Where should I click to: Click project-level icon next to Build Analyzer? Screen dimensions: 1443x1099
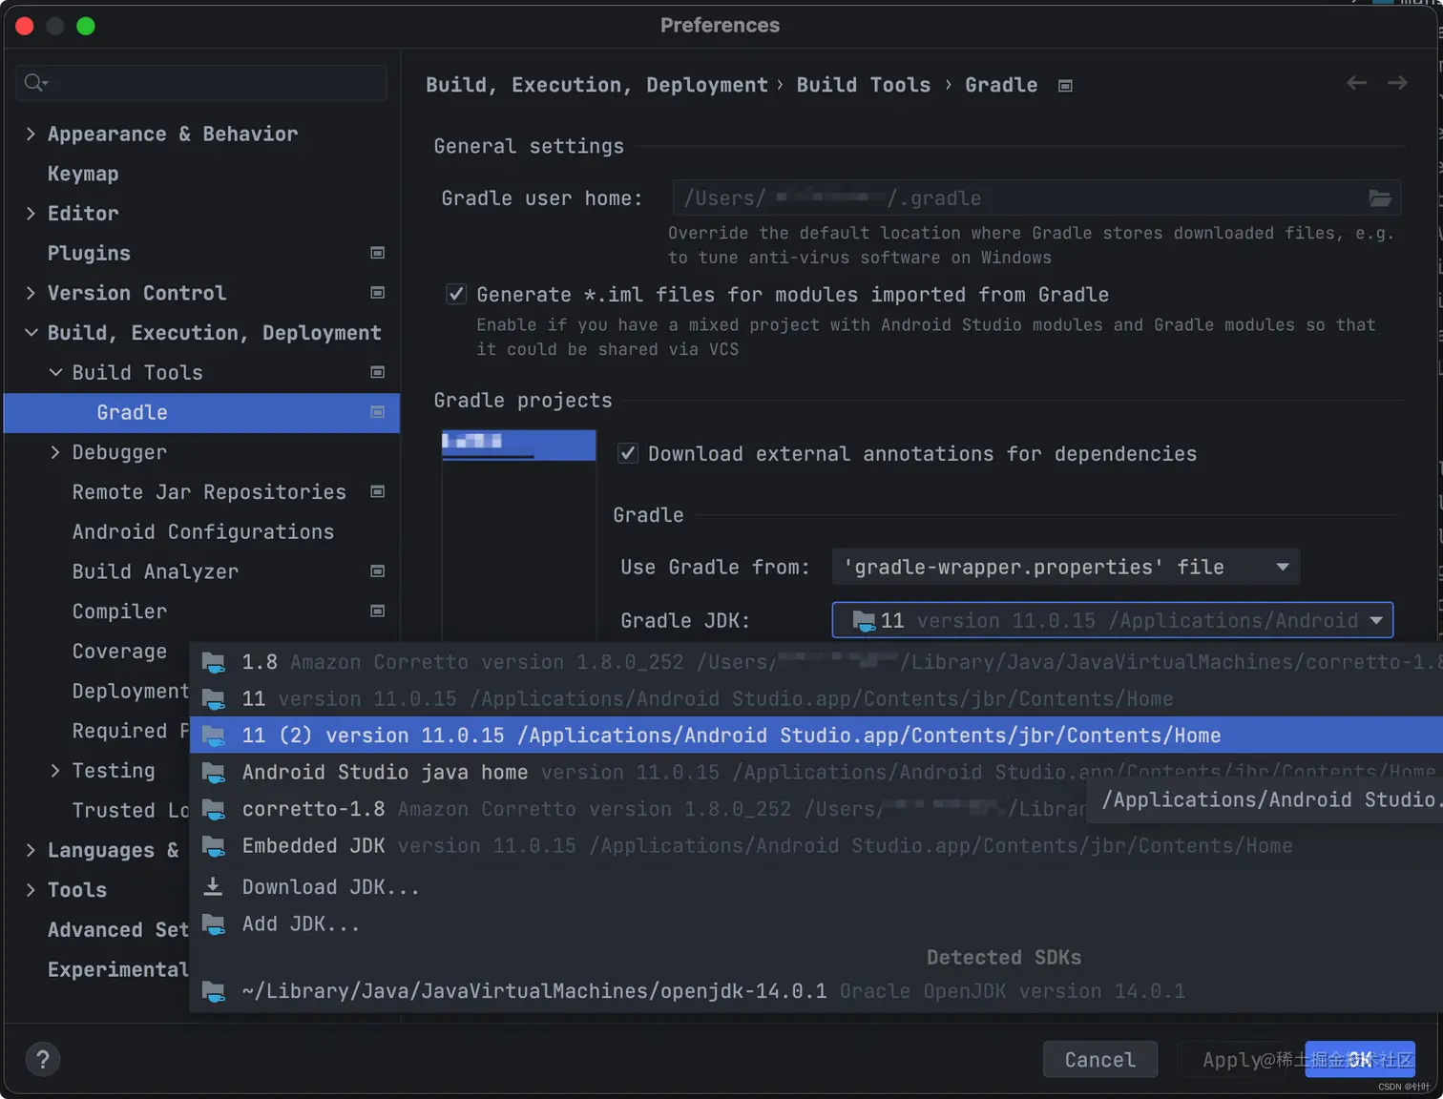click(377, 571)
